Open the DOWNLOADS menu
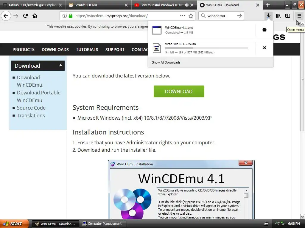 [55, 50]
